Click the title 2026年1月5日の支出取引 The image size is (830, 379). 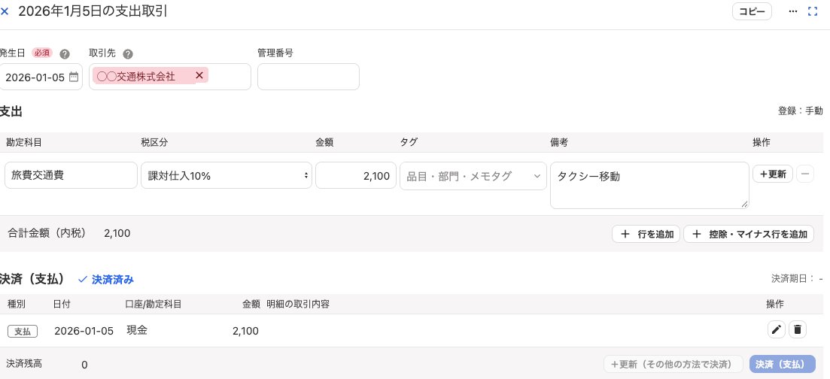(93, 11)
